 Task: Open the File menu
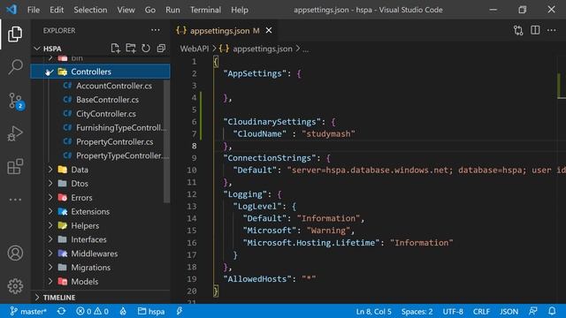coord(34,10)
